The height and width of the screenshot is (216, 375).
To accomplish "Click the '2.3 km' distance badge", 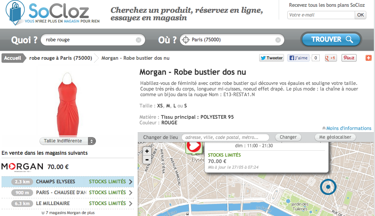I will coord(22,182).
